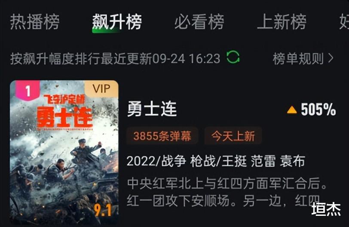This screenshot has height=227, width=349.
Task: Click the 2022/战争 枪战 info line
Action: click(x=216, y=161)
